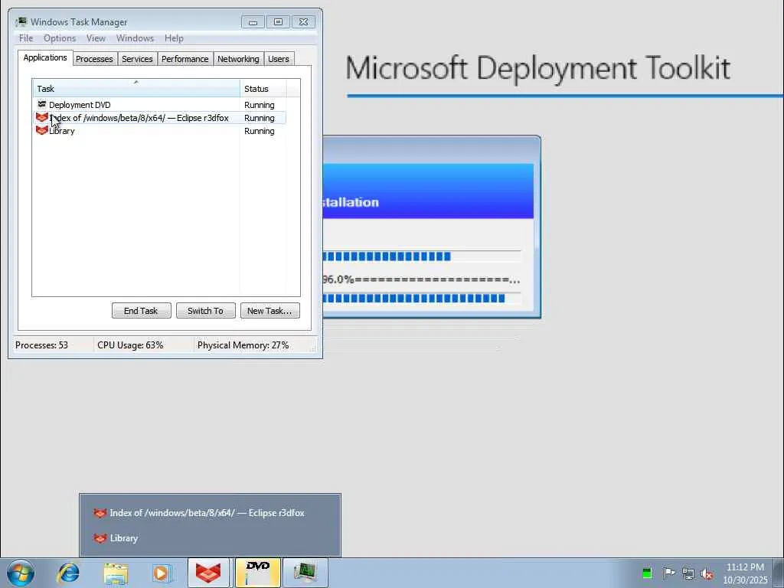
Task: Click the green CPU meter tray icon
Action: click(647, 573)
